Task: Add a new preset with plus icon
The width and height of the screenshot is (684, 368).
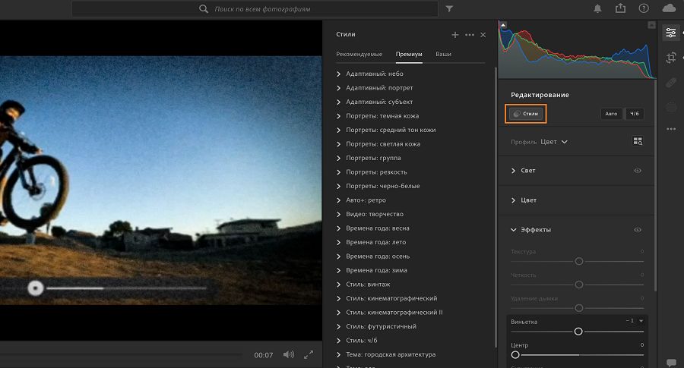Action: pyautogui.click(x=455, y=35)
